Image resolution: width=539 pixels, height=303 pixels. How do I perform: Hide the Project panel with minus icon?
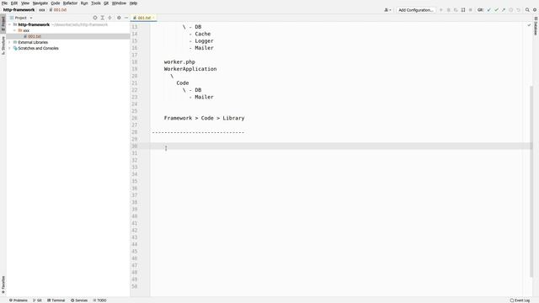coord(126,18)
